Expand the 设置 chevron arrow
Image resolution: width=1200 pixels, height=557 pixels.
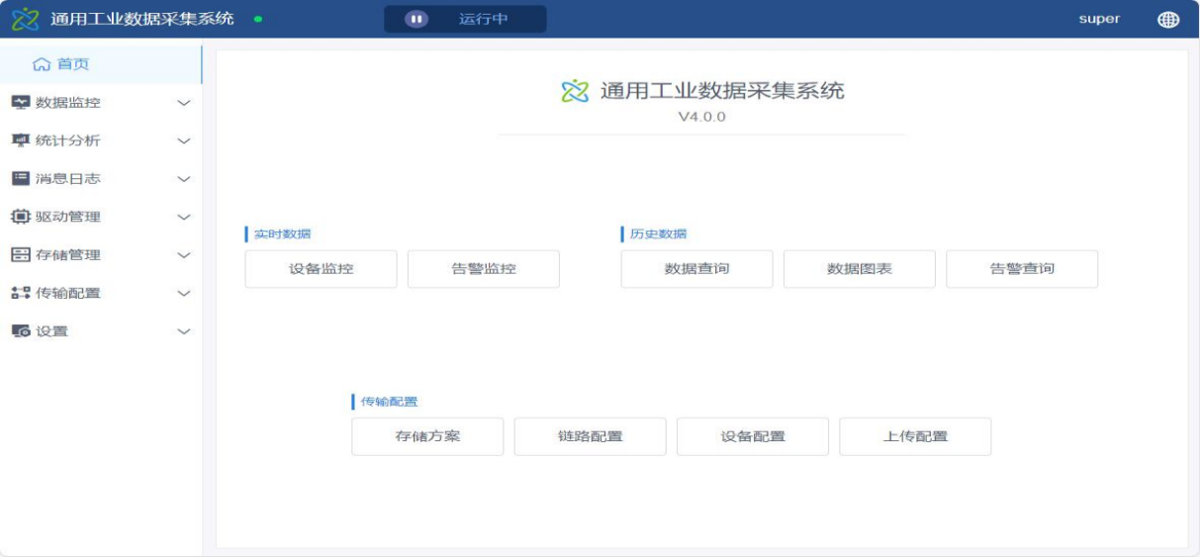183,331
